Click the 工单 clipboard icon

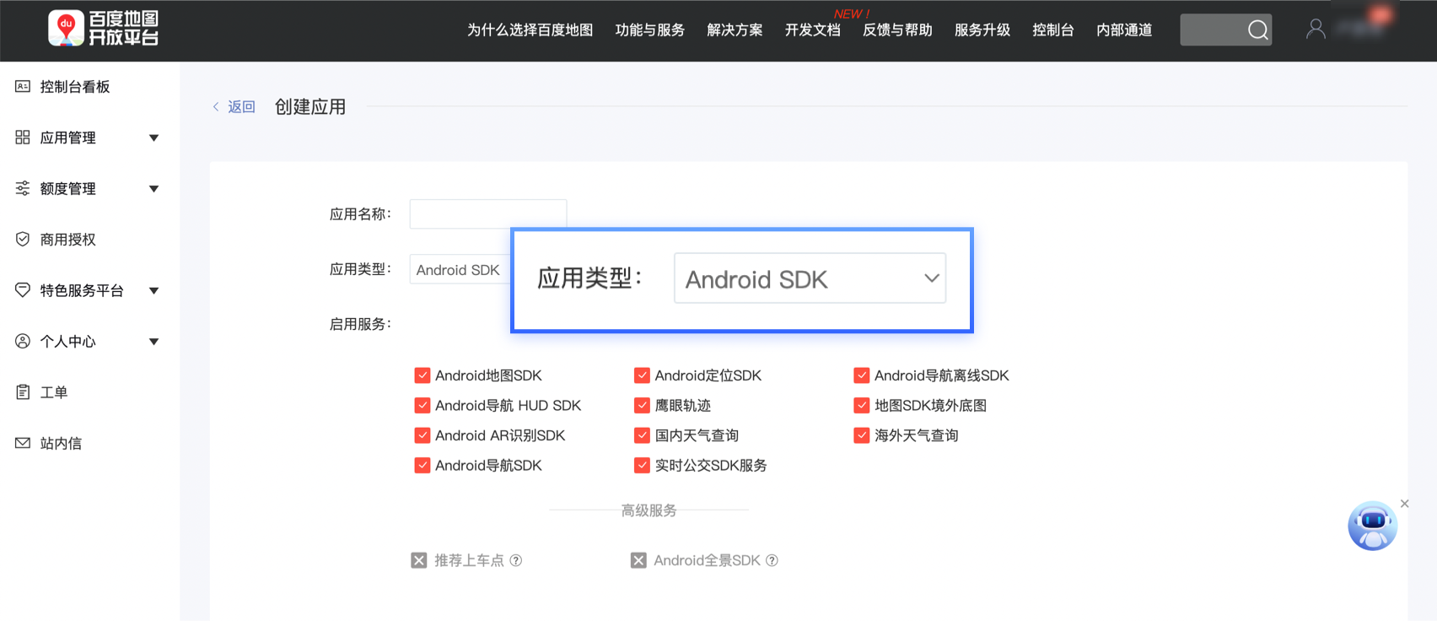pyautogui.click(x=23, y=392)
